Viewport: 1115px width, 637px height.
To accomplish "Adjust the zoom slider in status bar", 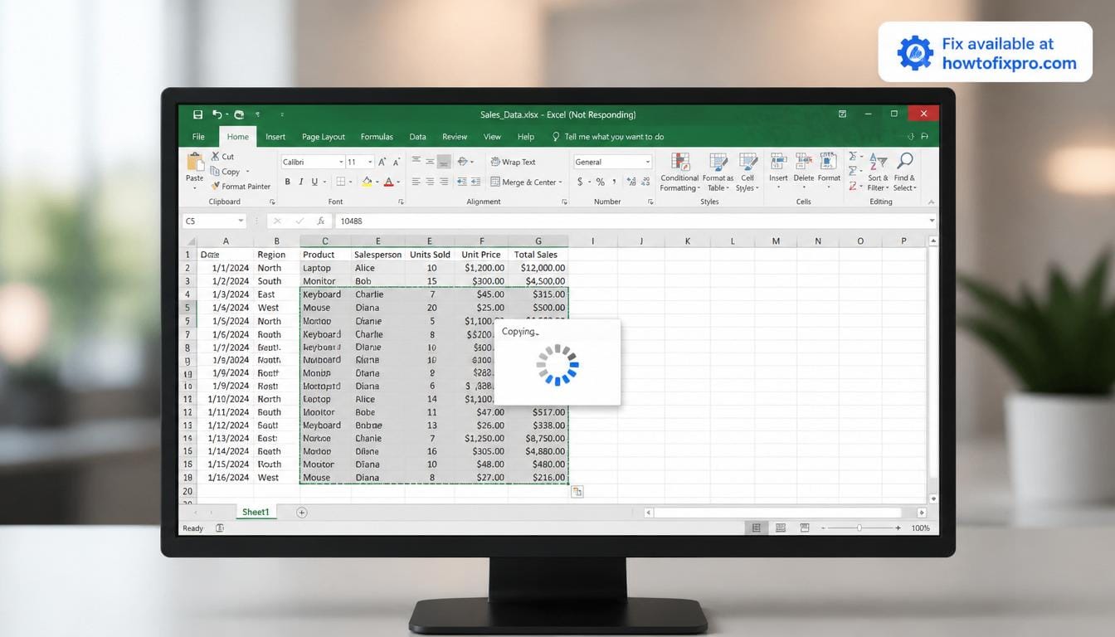I will (x=859, y=528).
